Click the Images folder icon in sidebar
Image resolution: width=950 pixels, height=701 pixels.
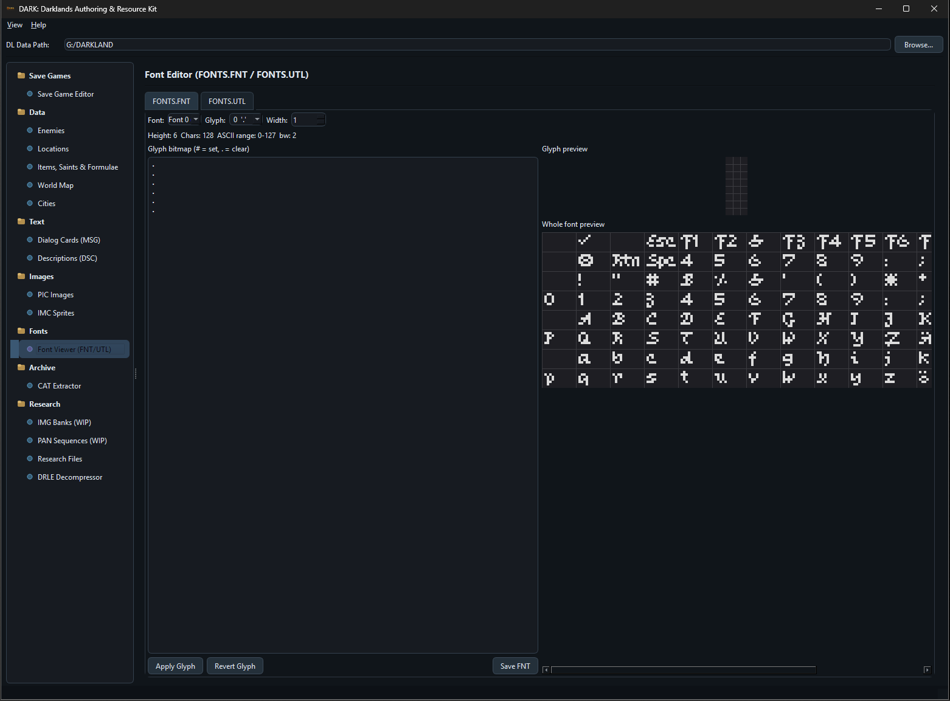coord(21,277)
